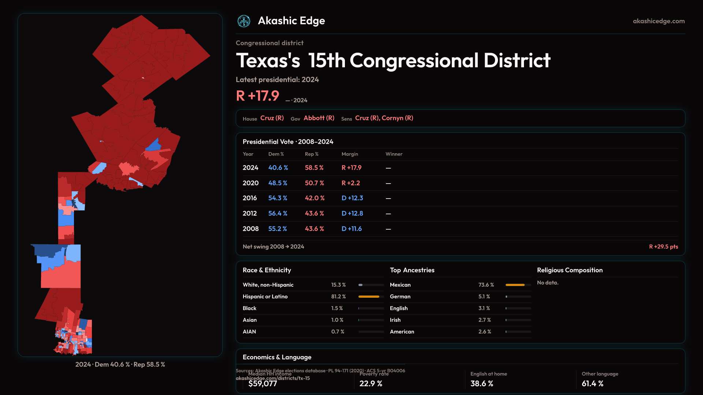This screenshot has height=395, width=703.
Task: Click the Margin column header
Action: click(x=350, y=154)
